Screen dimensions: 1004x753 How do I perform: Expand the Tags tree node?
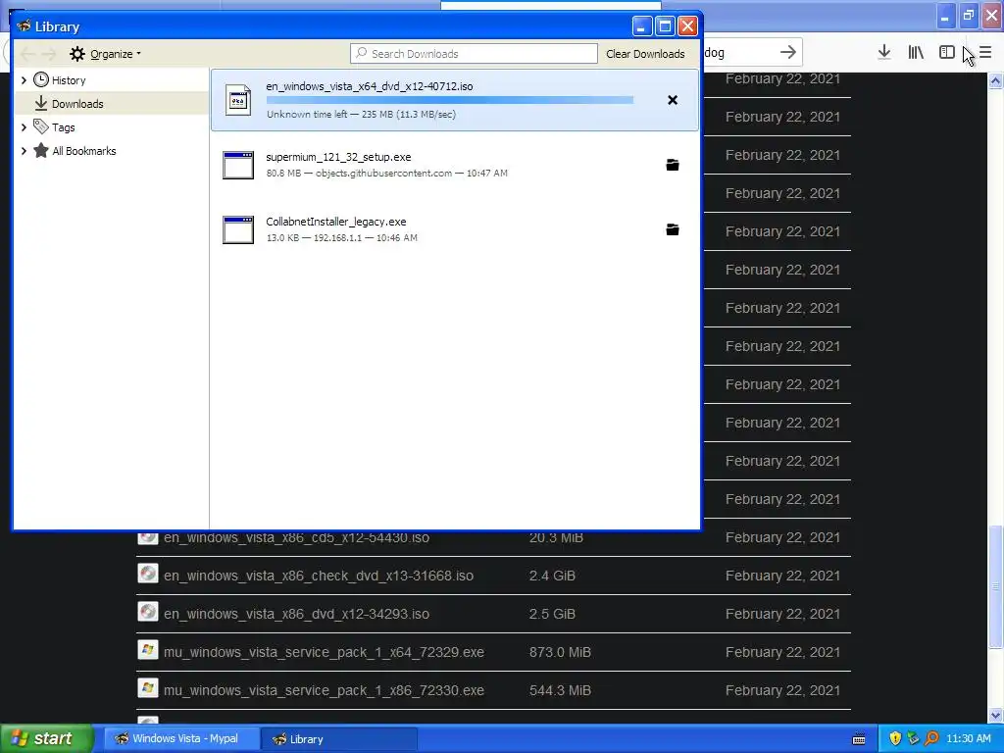click(x=24, y=127)
